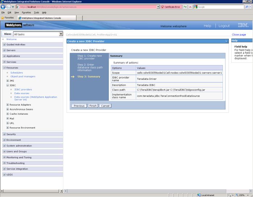
Task: Open Data sources (WebSphere Application Server V4) link
Action: click(36, 98)
